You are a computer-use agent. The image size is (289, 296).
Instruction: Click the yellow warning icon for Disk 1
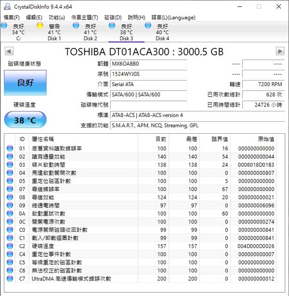40,26
